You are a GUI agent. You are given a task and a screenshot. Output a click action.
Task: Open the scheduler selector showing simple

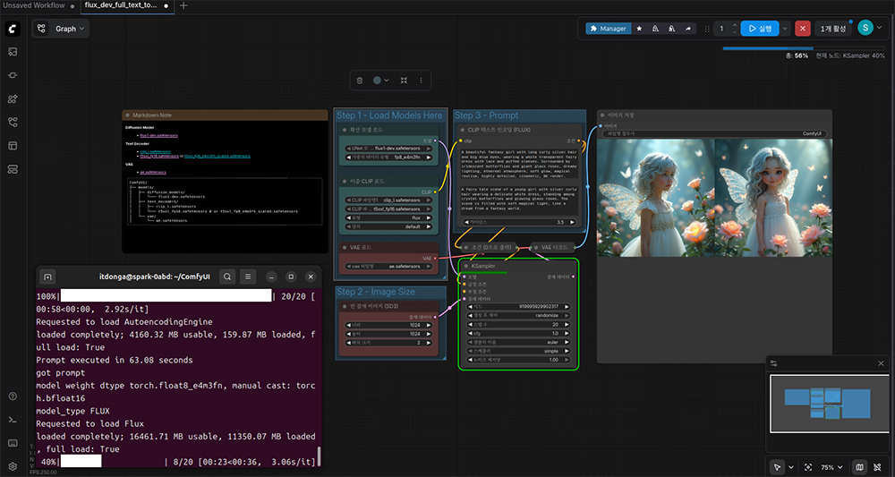click(518, 351)
